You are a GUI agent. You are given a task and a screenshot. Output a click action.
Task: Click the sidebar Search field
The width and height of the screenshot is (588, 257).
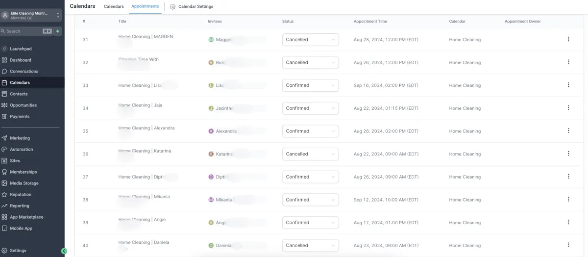[x=26, y=31]
